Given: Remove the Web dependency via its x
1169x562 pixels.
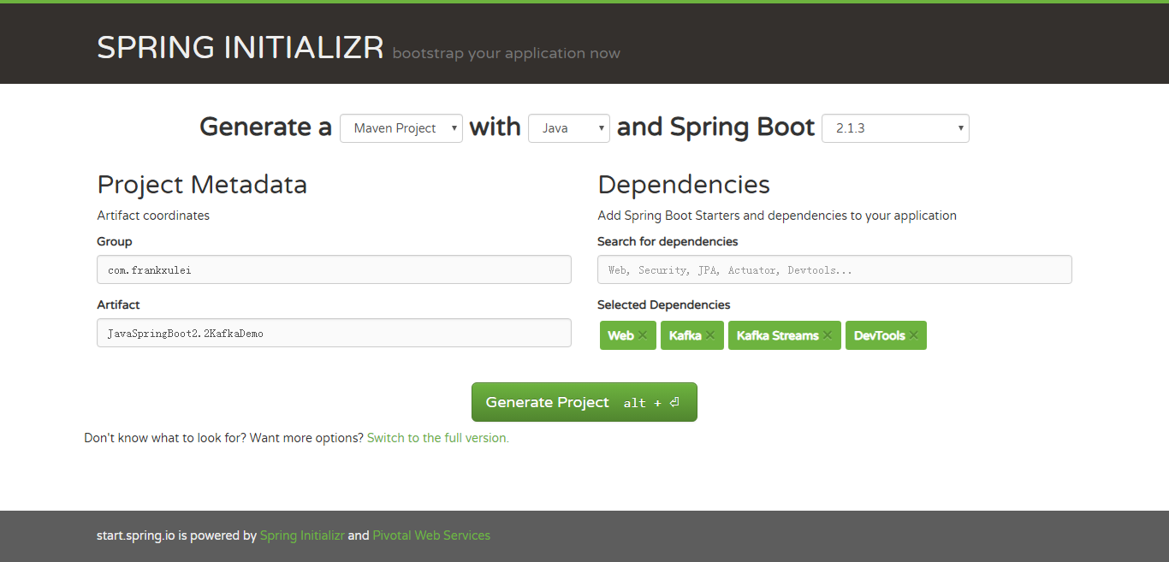Looking at the screenshot, I should [643, 335].
